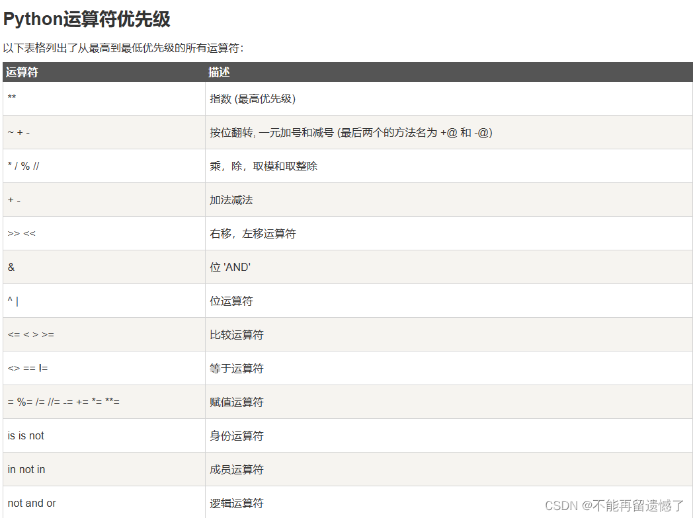The width and height of the screenshot is (693, 518).
Task: Click the "运算符" column header
Action: pyautogui.click(x=104, y=72)
